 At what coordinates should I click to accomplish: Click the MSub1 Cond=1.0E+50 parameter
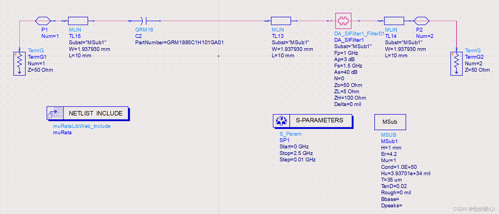tap(399, 167)
